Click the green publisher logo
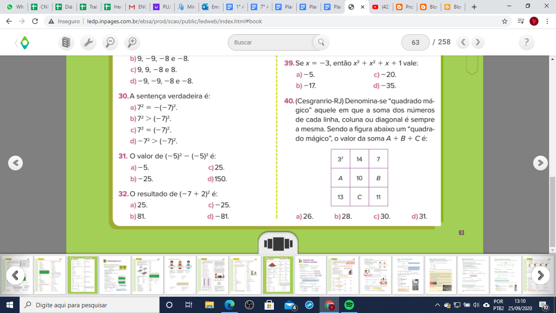 coord(24,42)
